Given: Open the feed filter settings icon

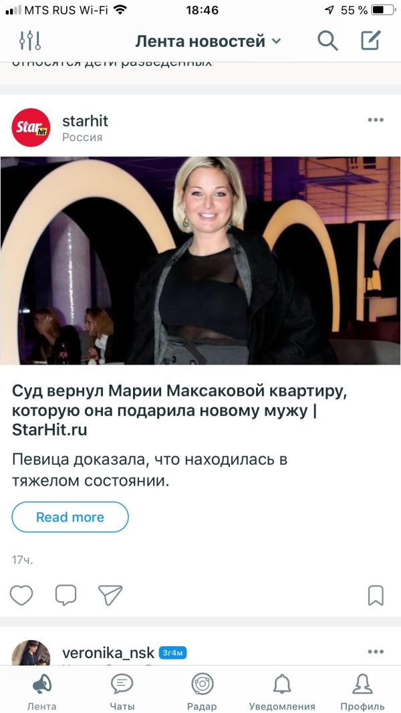Looking at the screenshot, I should (30, 41).
